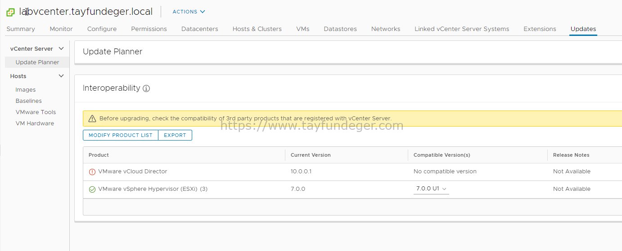Click the Current Version column header
The height and width of the screenshot is (251, 622).
coord(311,155)
